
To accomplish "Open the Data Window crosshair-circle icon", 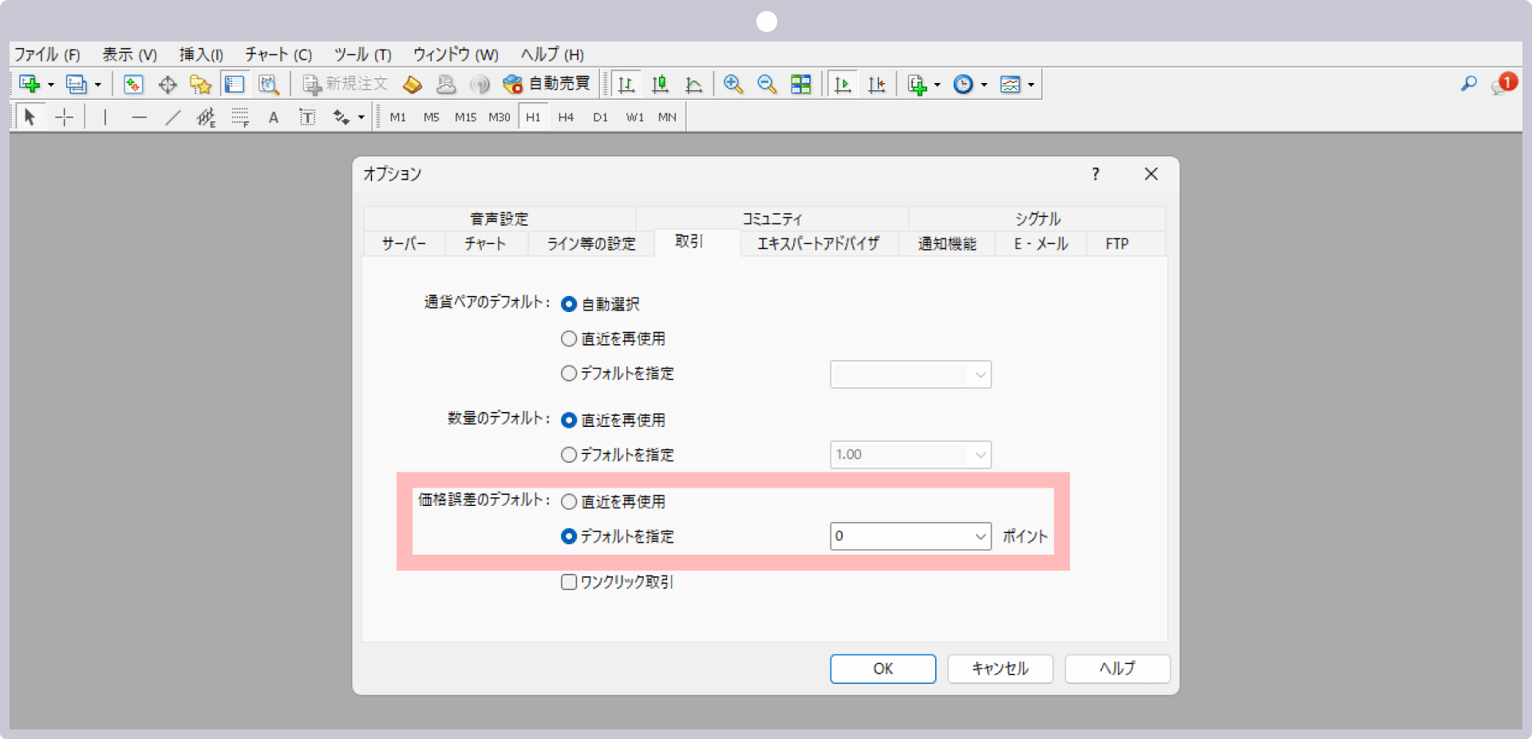I will (168, 84).
